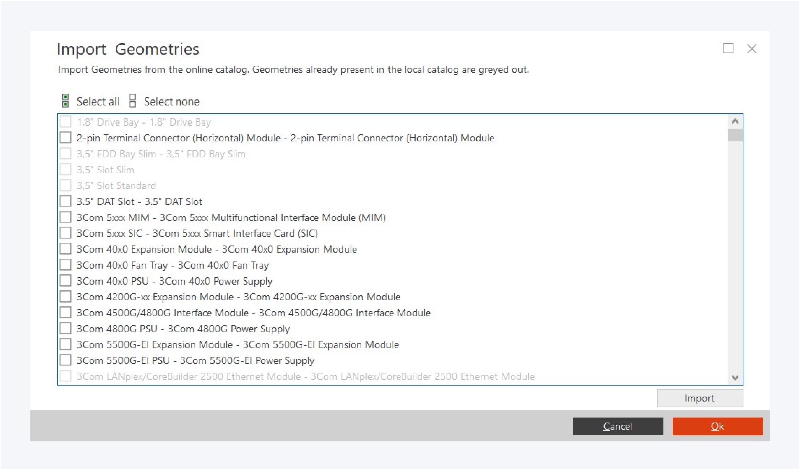Close the Import Geometries dialog
Image resolution: width=799 pixels, height=469 pixels.
[751, 49]
